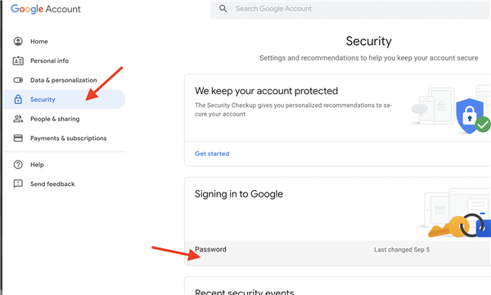Click the Google Account logo

click(x=46, y=9)
